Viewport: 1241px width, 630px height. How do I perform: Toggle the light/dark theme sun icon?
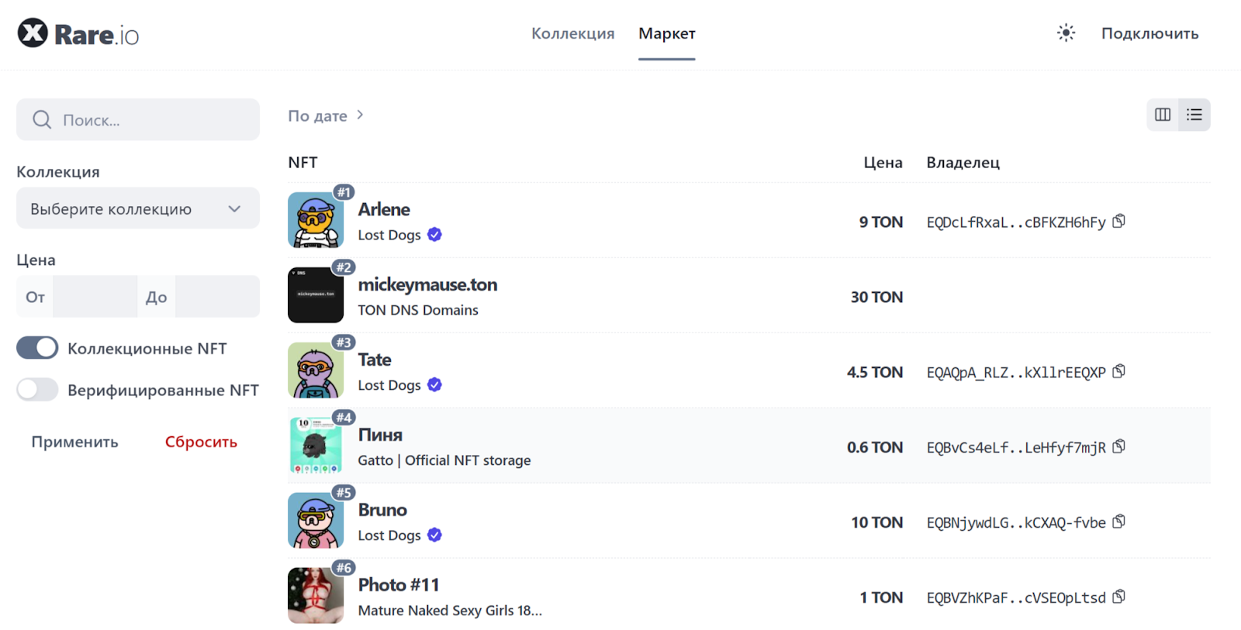(x=1066, y=33)
